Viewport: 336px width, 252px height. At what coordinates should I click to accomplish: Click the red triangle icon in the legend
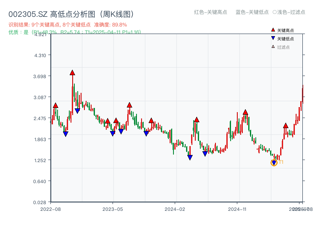[273, 30]
